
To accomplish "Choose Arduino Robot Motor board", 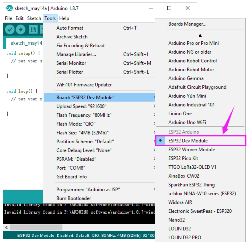I will [x=200, y=69].
